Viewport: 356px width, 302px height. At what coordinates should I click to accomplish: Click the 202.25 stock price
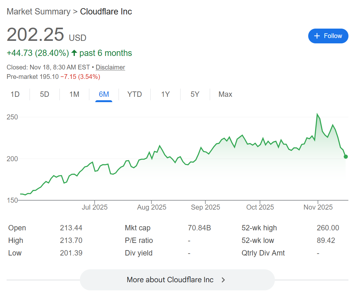pyautogui.click(x=36, y=35)
